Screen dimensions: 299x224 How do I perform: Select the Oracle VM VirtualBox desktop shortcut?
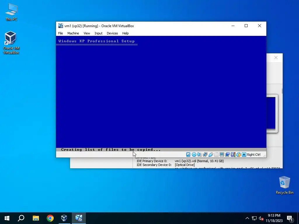[x=11, y=43]
